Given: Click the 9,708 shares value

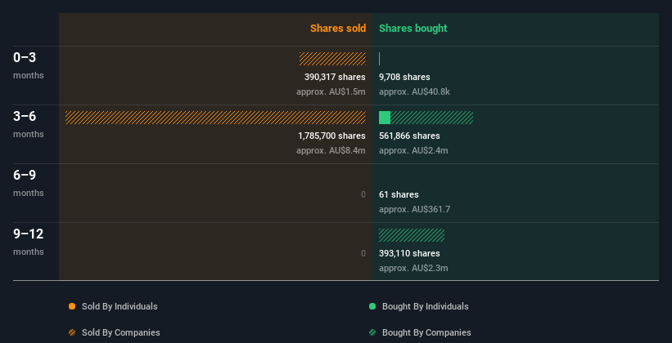Looking at the screenshot, I should (x=404, y=77).
